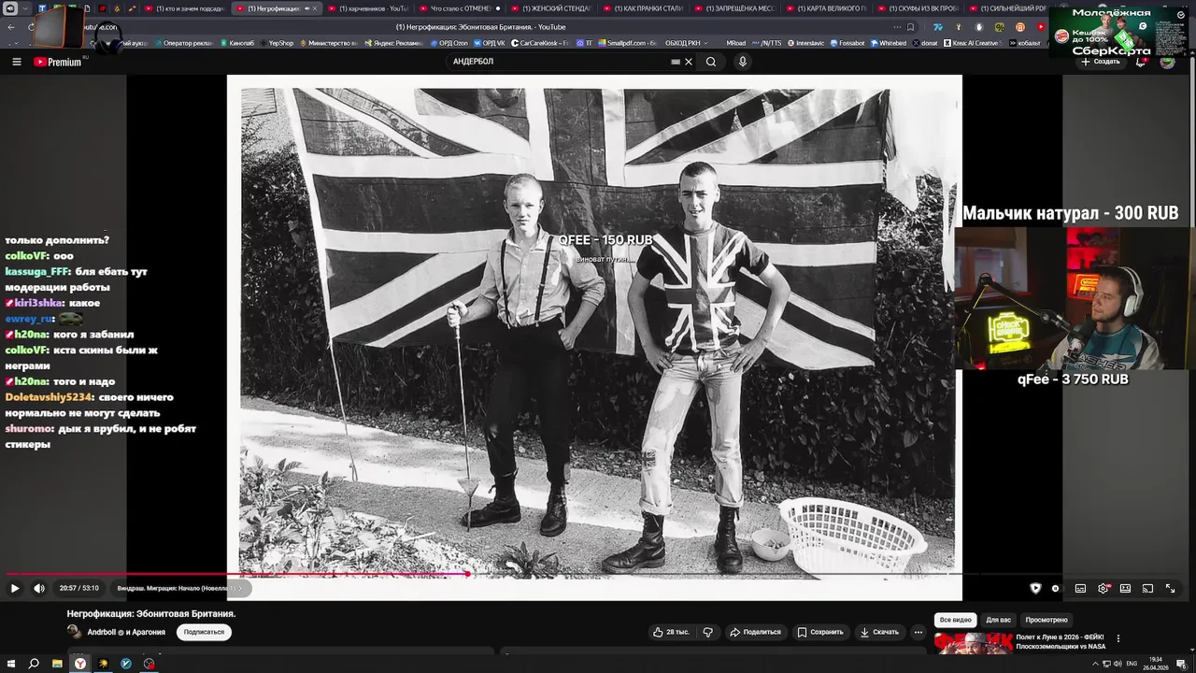Clear the search query with X

pos(689,62)
